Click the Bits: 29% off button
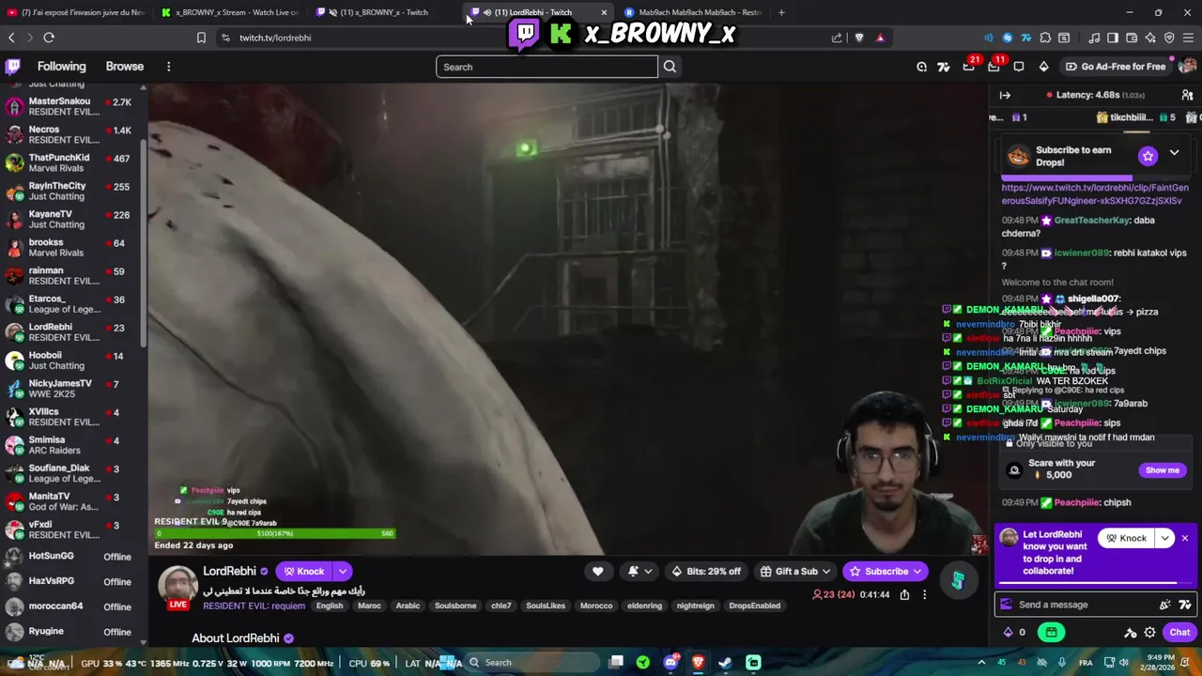 (x=706, y=571)
